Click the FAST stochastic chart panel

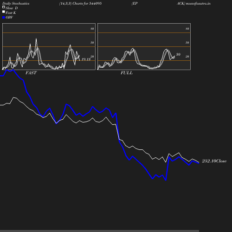pos(49,46)
